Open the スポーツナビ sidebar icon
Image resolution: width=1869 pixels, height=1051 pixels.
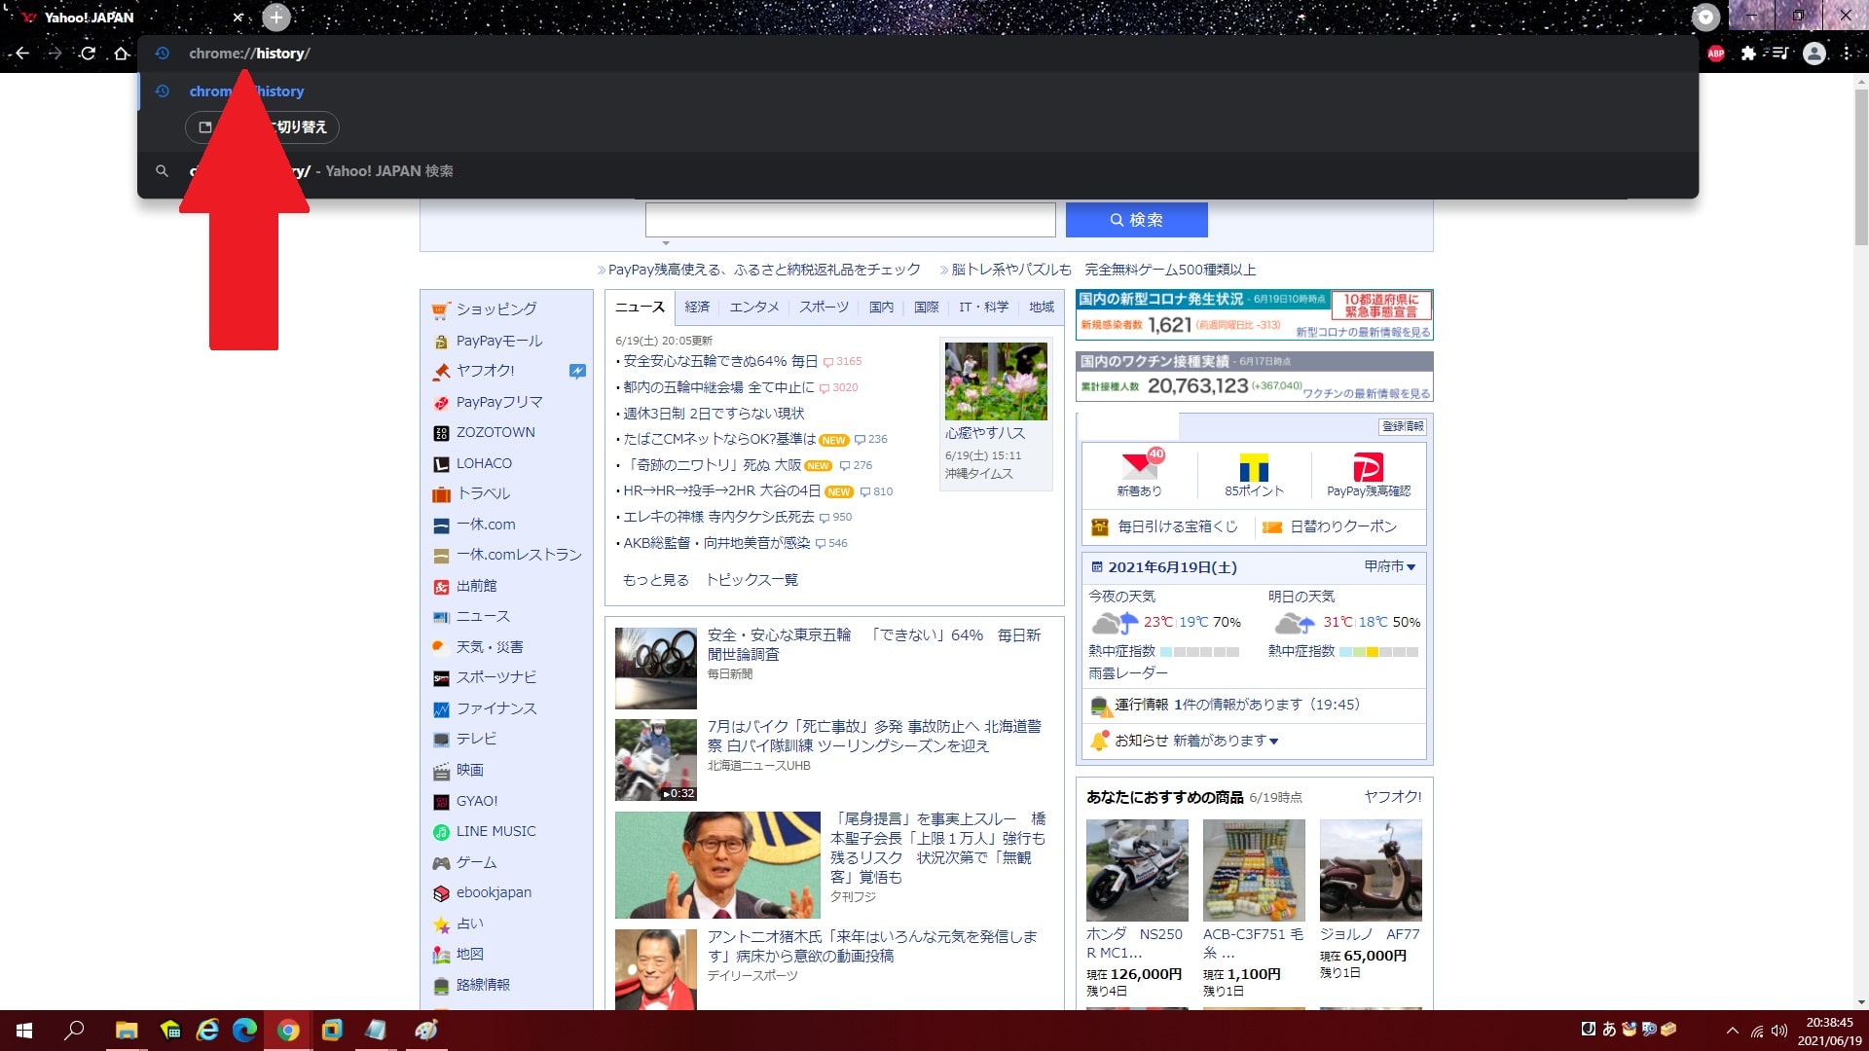coord(441,678)
